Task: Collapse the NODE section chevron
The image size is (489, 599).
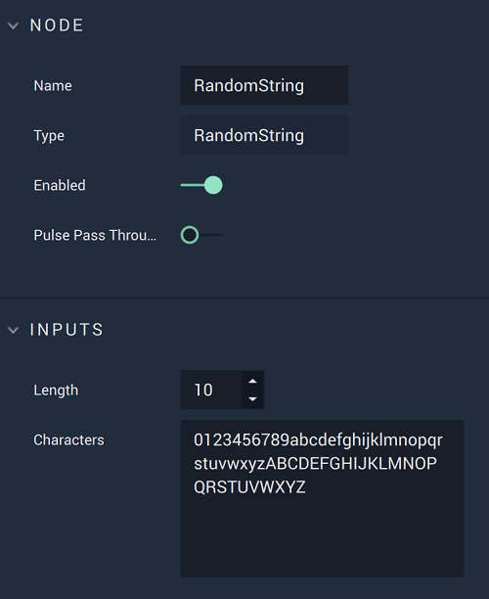Action: pyautogui.click(x=14, y=26)
